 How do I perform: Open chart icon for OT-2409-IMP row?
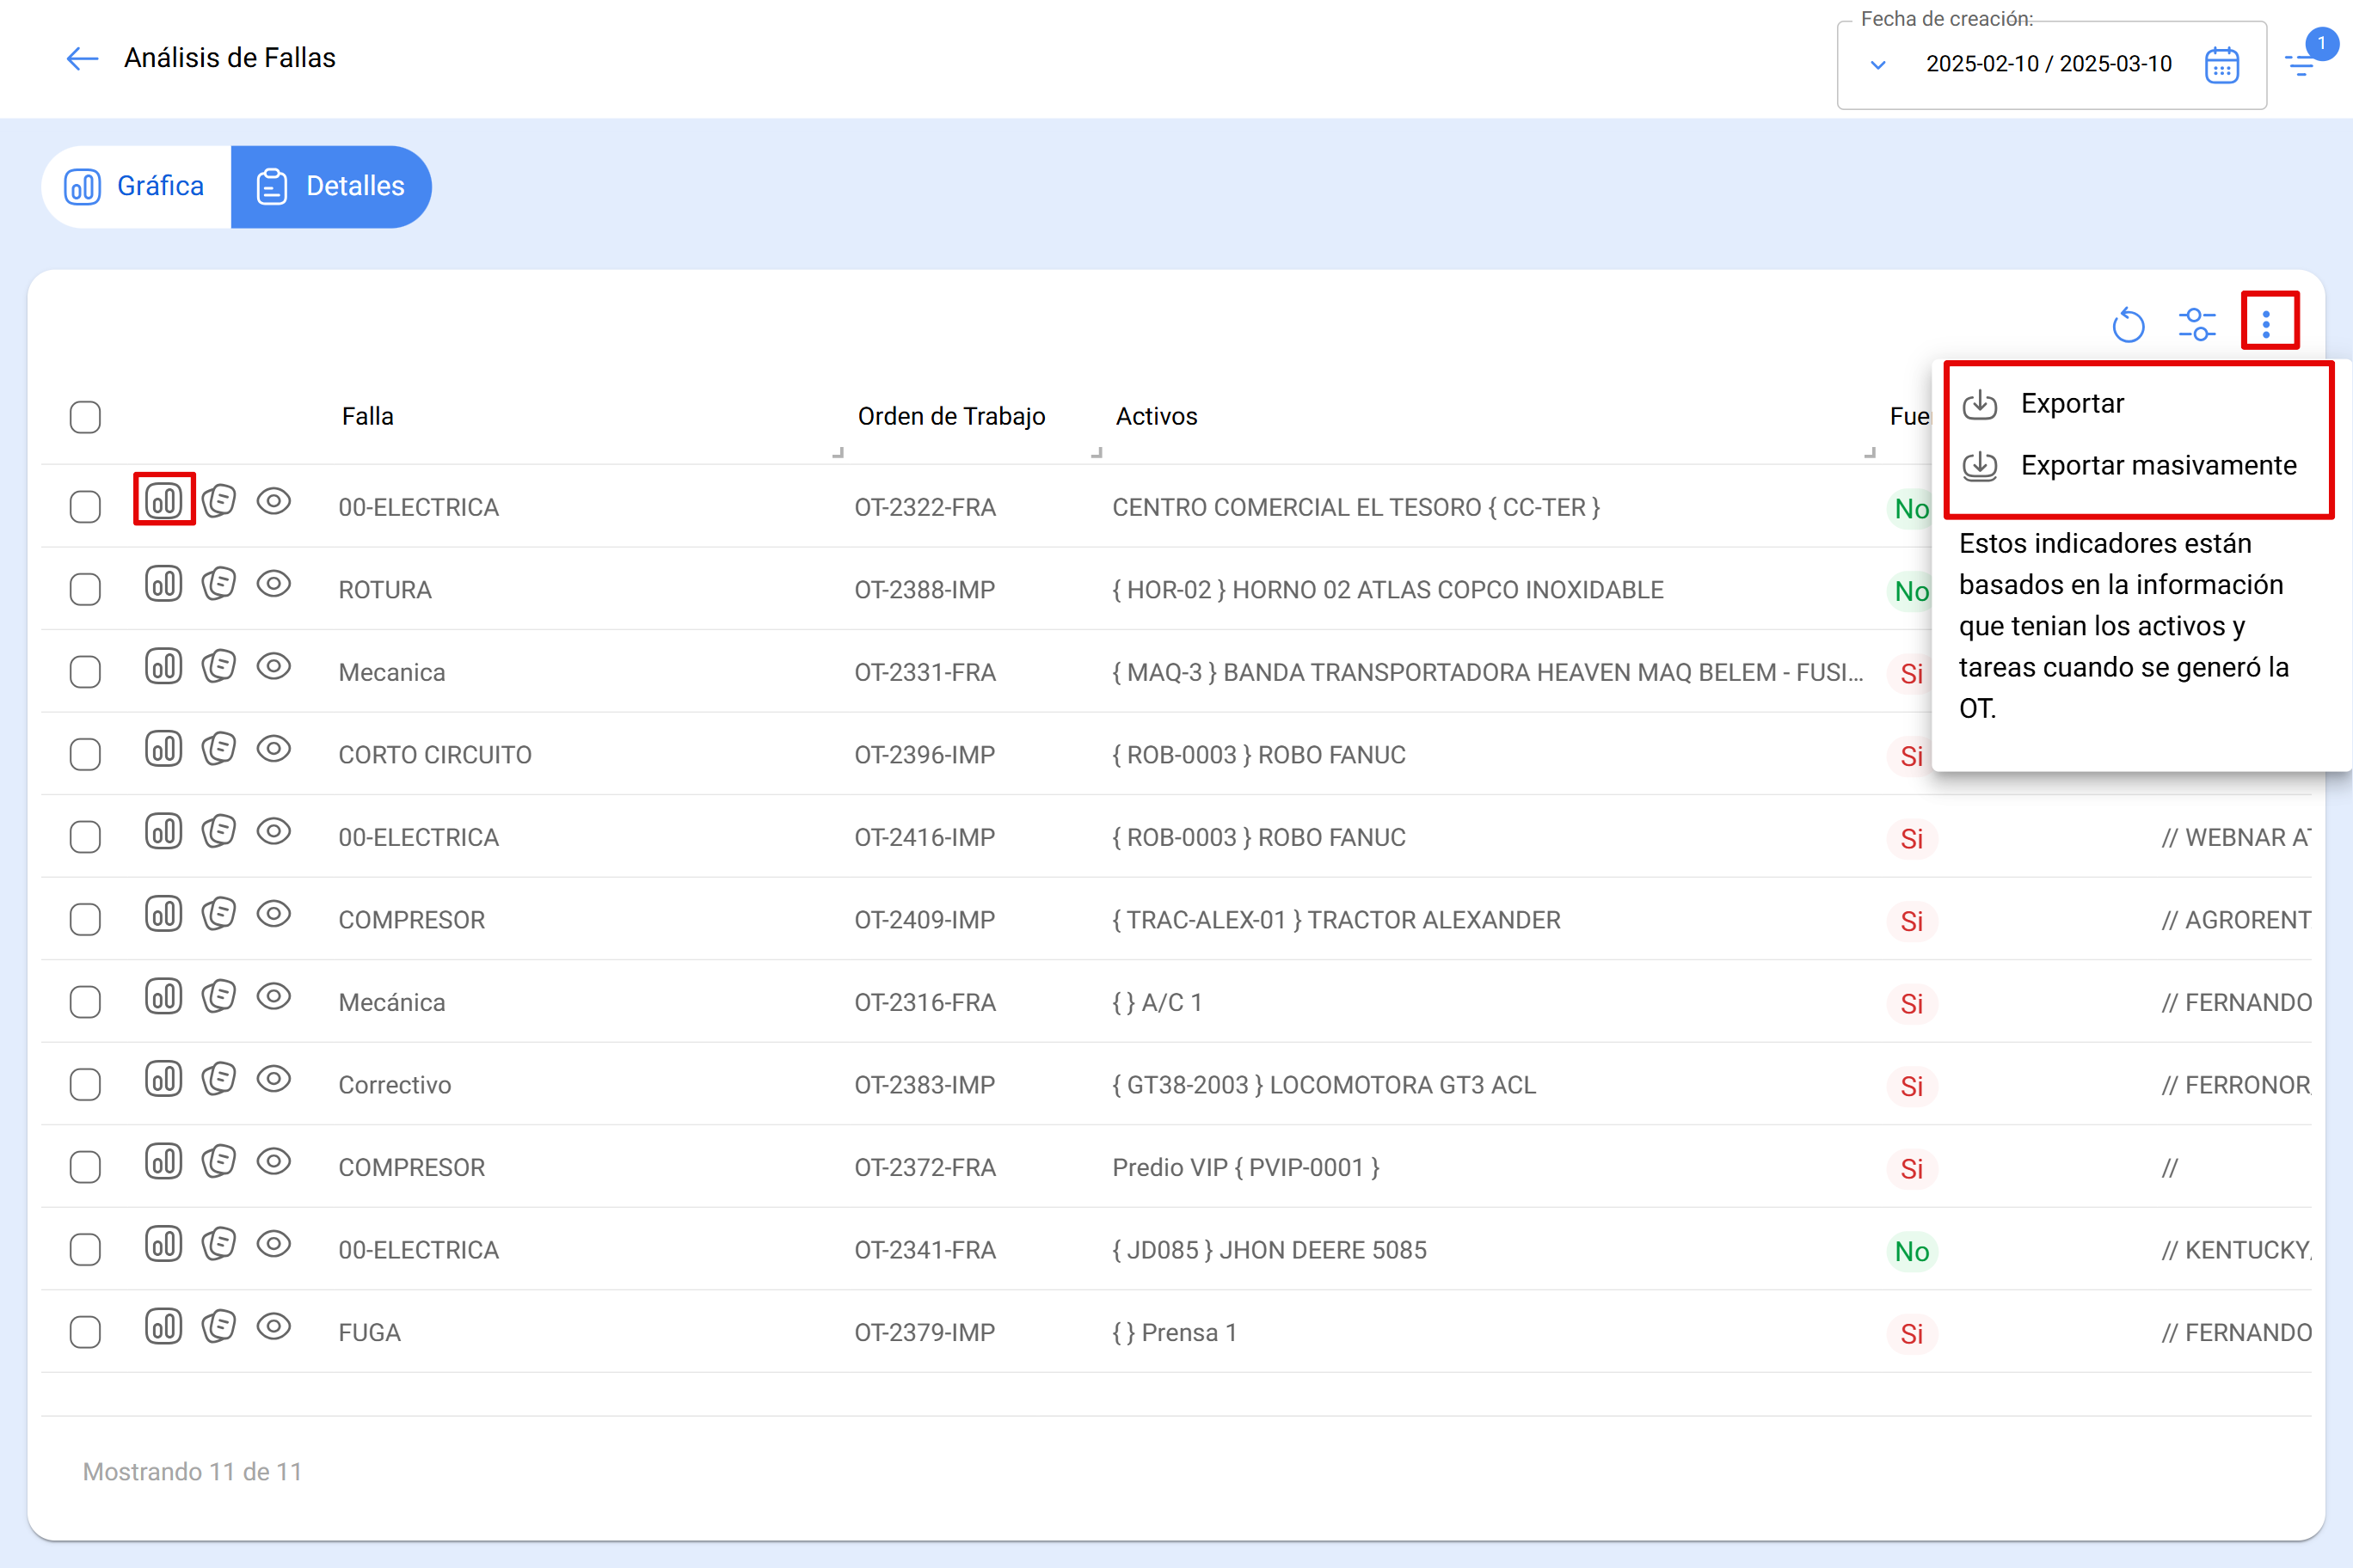(x=163, y=913)
